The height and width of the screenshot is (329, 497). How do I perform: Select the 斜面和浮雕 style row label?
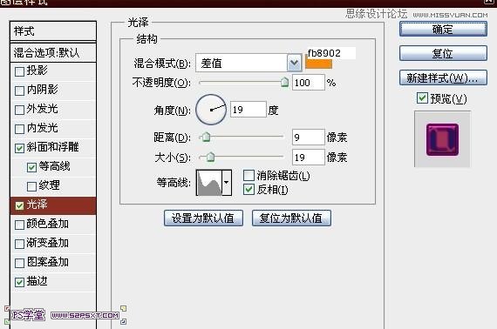point(52,147)
